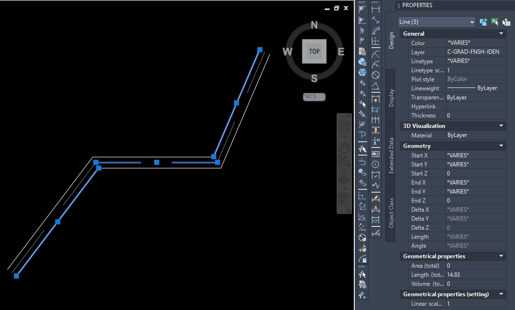
Task: Toggle the PICKADD icon in Properties
Action: pos(483,22)
